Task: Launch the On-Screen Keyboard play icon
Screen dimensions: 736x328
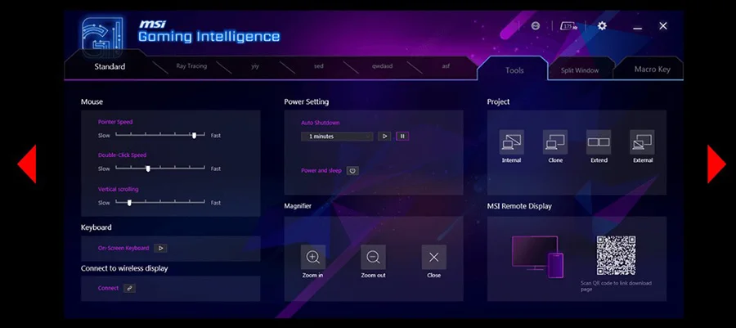Action: coord(160,248)
